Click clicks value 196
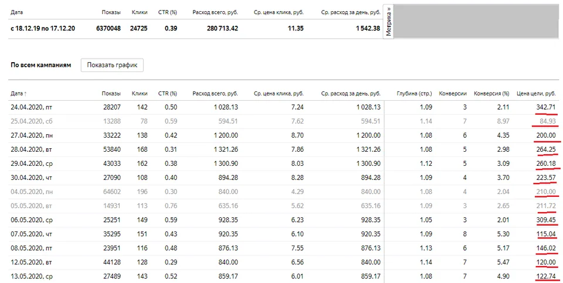 (142, 192)
